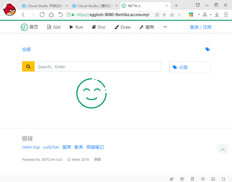Screen dimensions: 232x182
Task: Click the browser refresh icon
Action: [42, 15]
